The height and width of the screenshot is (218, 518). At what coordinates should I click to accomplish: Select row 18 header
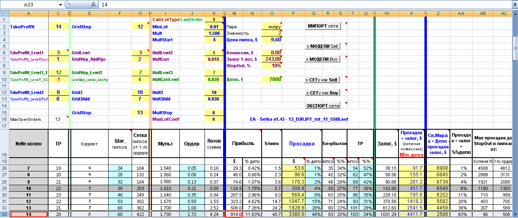coord(4,143)
